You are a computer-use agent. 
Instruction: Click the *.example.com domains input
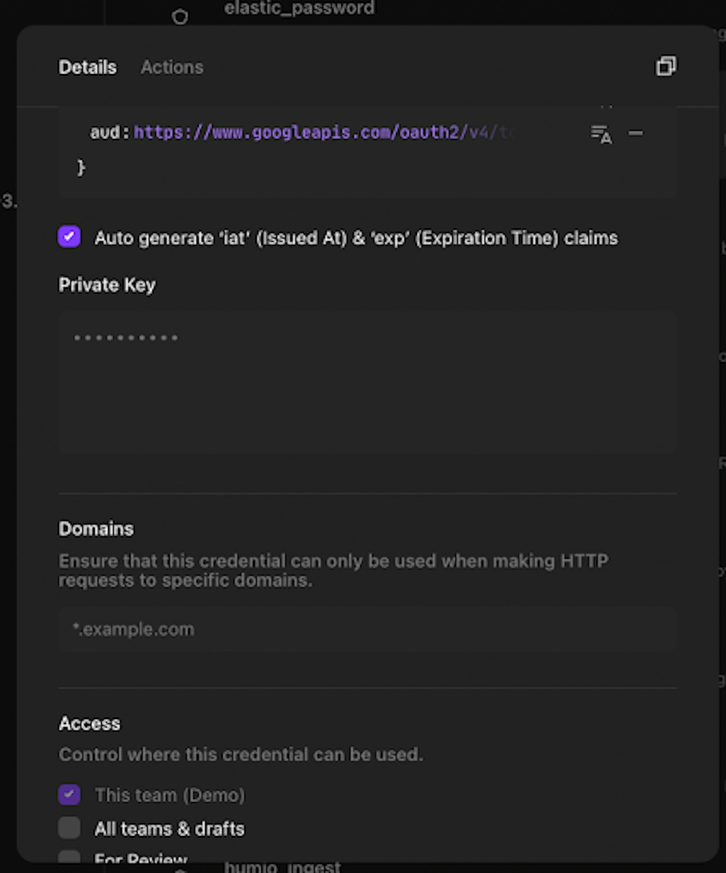click(x=367, y=629)
